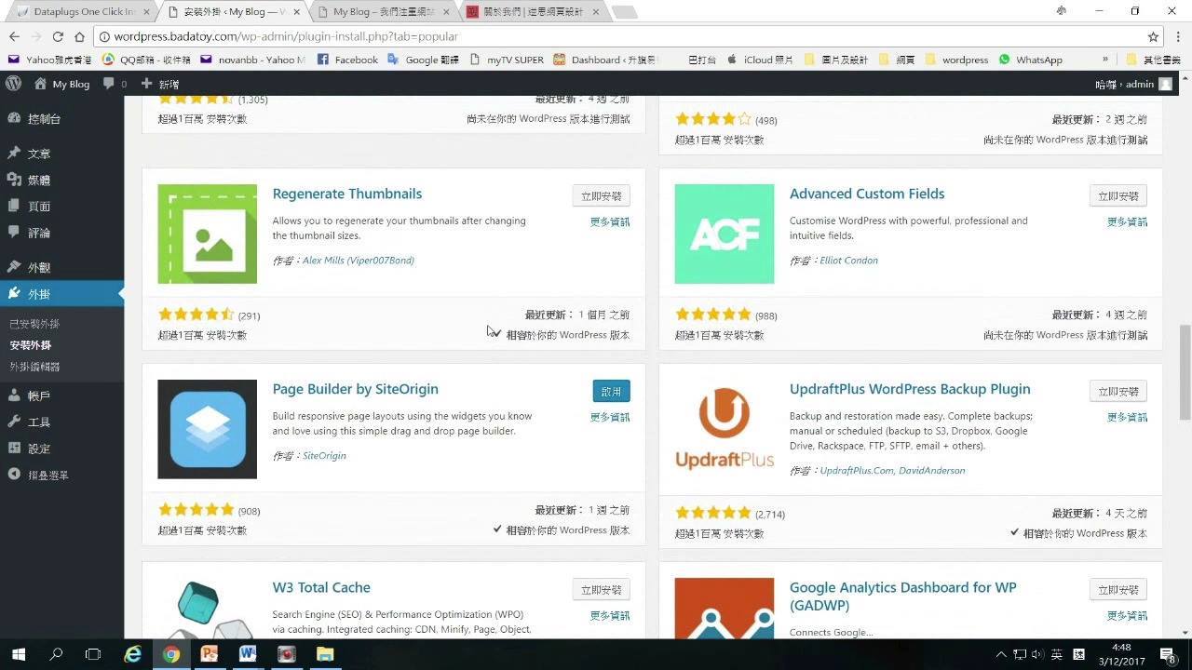Open the WhatsApp bookmark

1030,60
